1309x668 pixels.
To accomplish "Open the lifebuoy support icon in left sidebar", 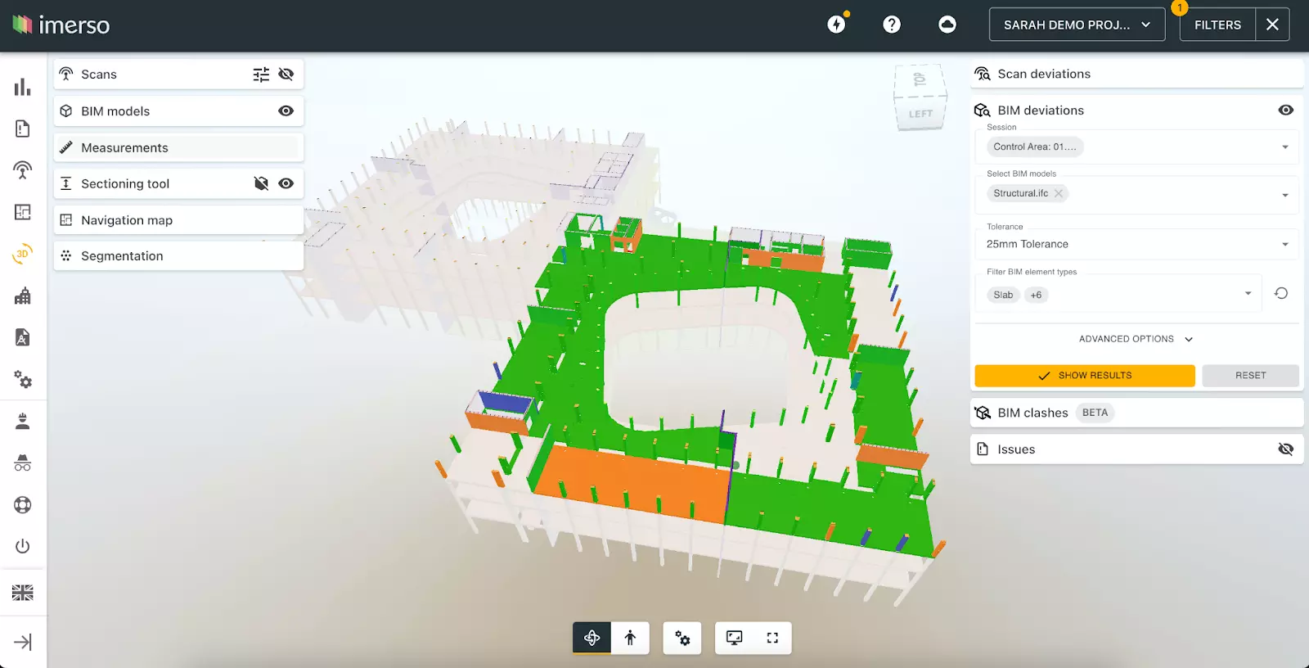I will (23, 504).
